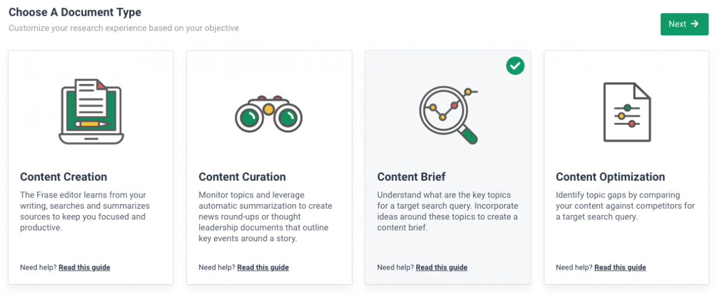Click the Choose A Document Type heading
The width and height of the screenshot is (719, 295).
point(75,12)
